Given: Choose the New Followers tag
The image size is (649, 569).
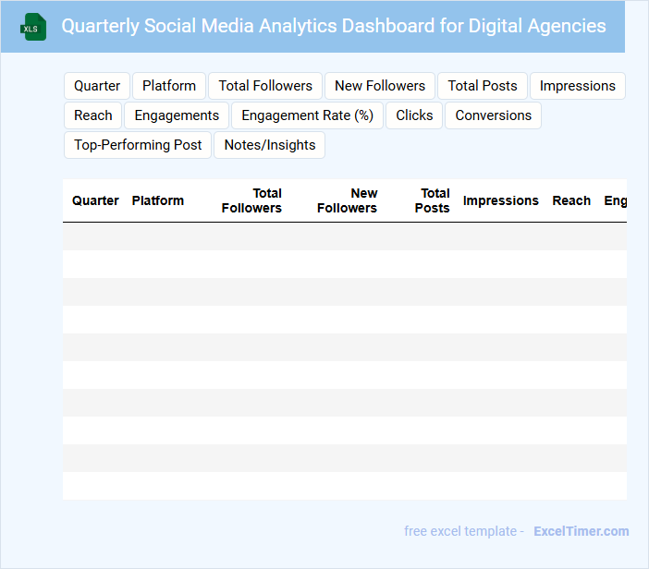Looking at the screenshot, I should coord(380,86).
